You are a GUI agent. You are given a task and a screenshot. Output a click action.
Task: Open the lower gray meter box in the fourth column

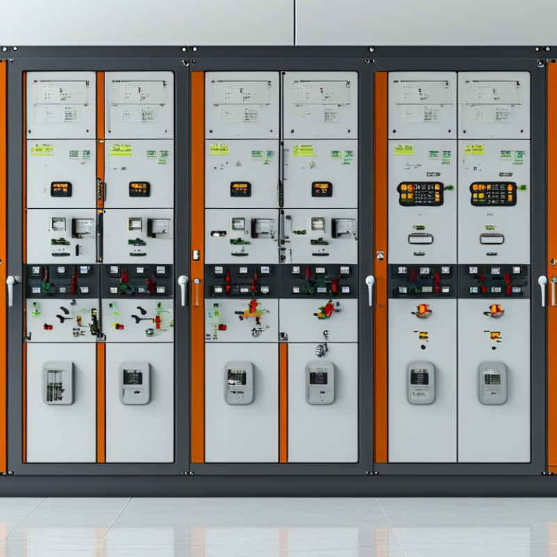320,383
